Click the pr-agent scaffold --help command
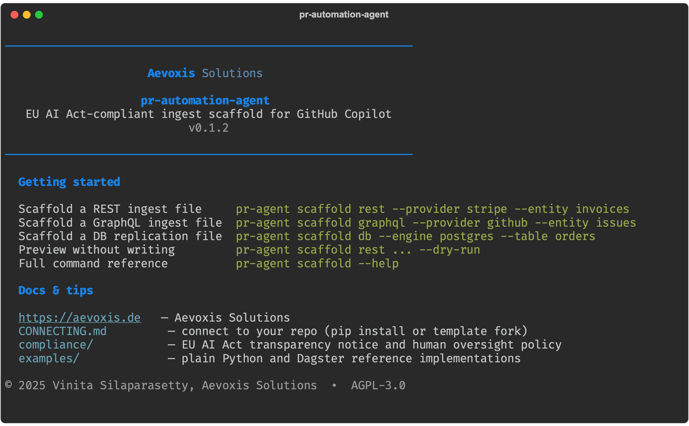Image resolution: width=689 pixels, height=426 pixels. (x=317, y=263)
